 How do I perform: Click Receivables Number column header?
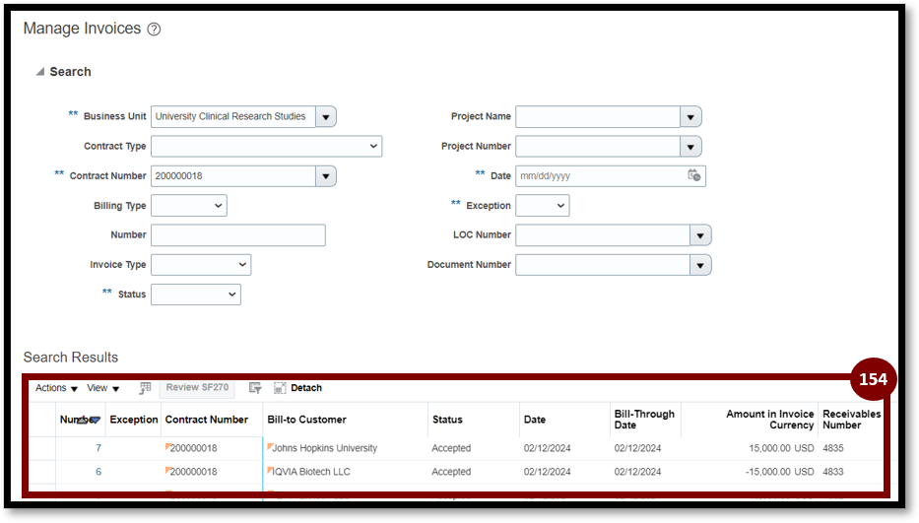(852, 420)
